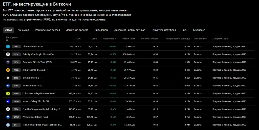
Task: Click the DEFI ticker badge
Action: tap(16, 125)
